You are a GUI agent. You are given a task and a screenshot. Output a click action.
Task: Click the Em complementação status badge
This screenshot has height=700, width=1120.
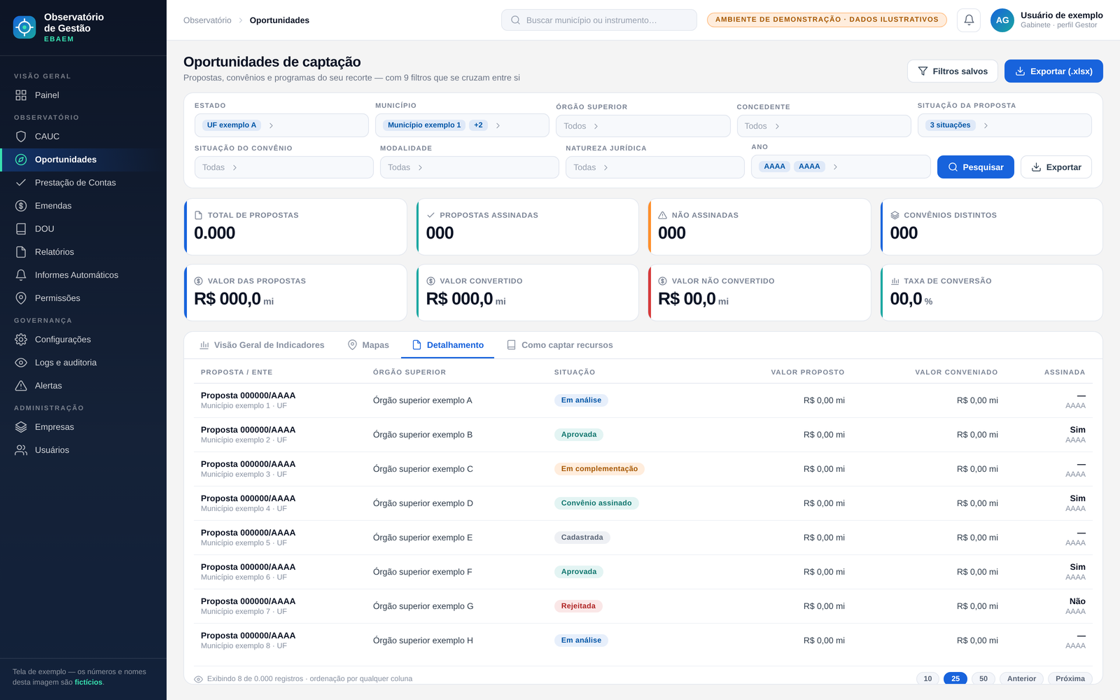click(599, 469)
